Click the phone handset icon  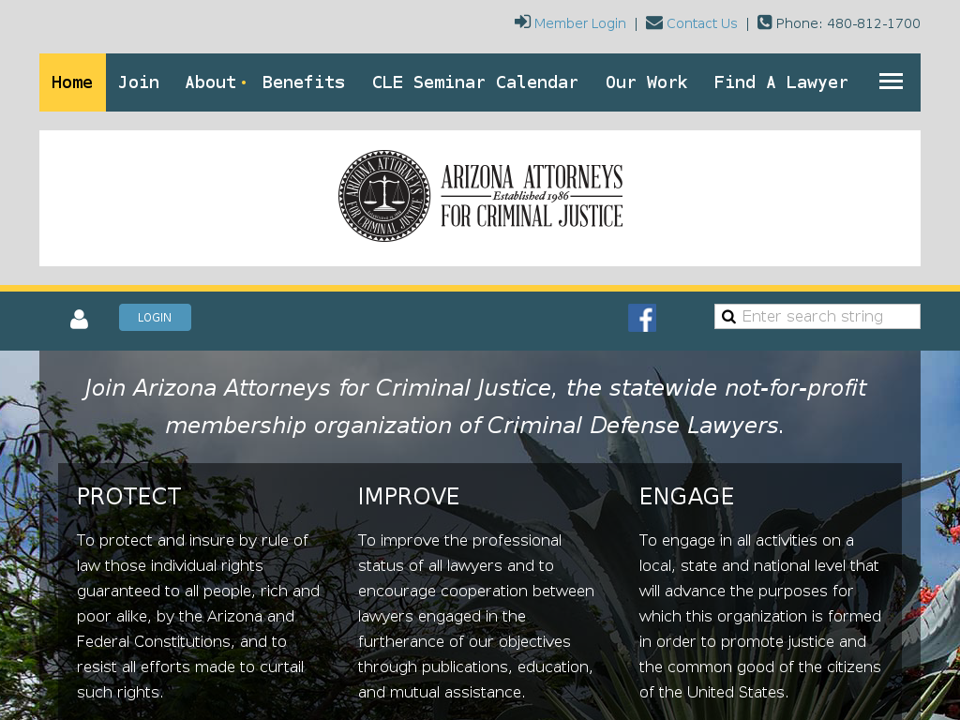[765, 22]
